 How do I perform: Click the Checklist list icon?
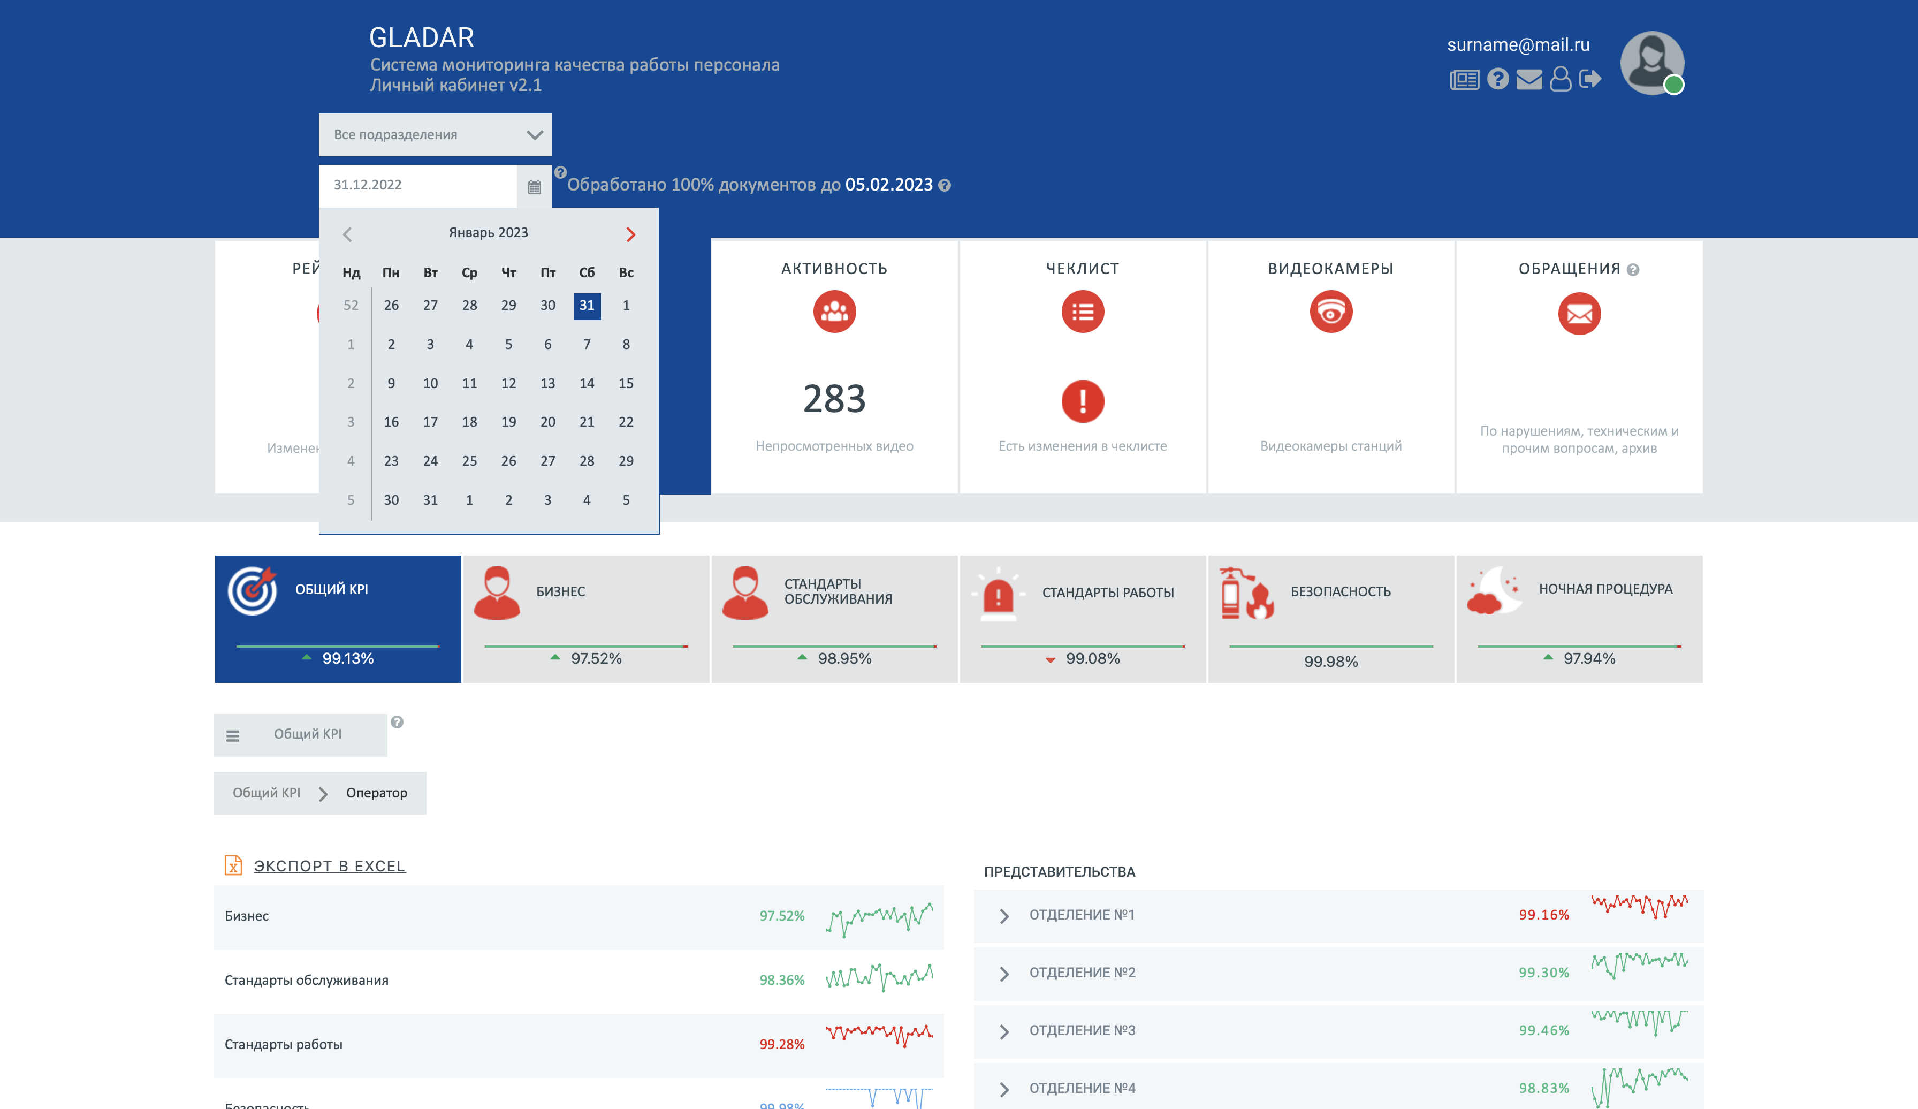pos(1082,312)
